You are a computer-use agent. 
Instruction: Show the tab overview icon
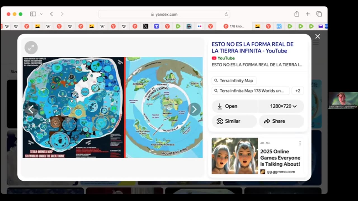(319, 14)
